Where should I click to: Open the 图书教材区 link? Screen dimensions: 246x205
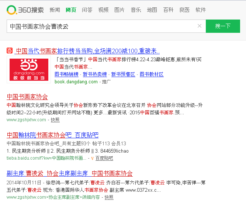click(151, 74)
